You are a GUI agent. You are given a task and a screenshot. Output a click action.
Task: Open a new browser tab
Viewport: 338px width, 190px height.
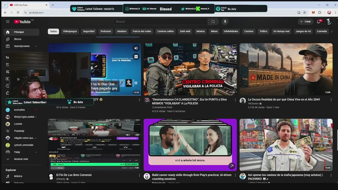click(x=53, y=5)
